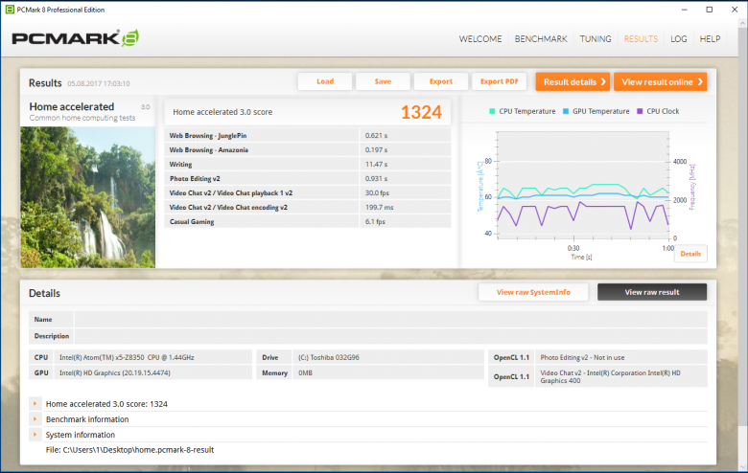
Task: Click the 6.1 fps value
Action: [x=375, y=221]
